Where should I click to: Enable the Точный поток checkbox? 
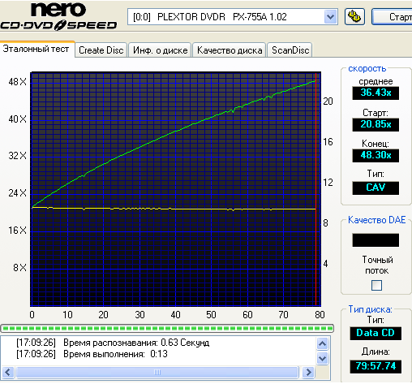[376, 285]
